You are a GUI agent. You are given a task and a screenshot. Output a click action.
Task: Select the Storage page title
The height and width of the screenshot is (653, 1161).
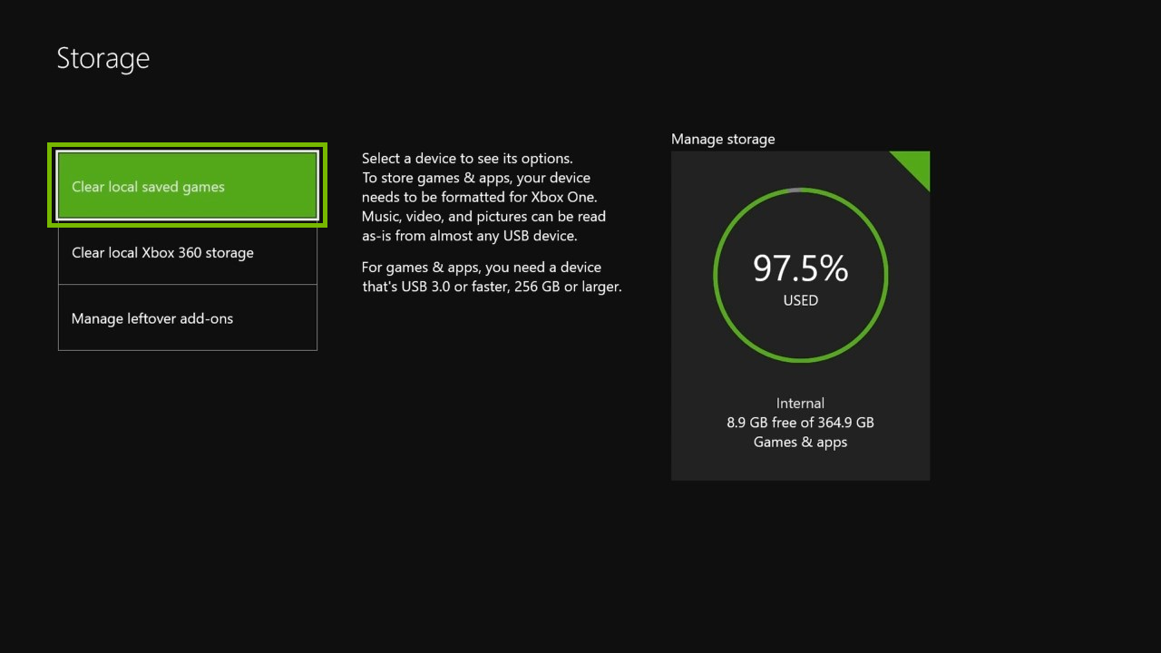point(102,57)
